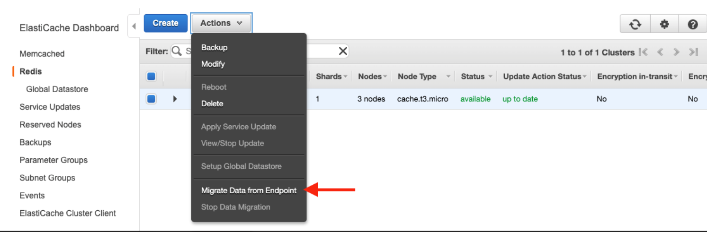
Task: Open Reserved Nodes in the sidebar
Action: coord(50,125)
